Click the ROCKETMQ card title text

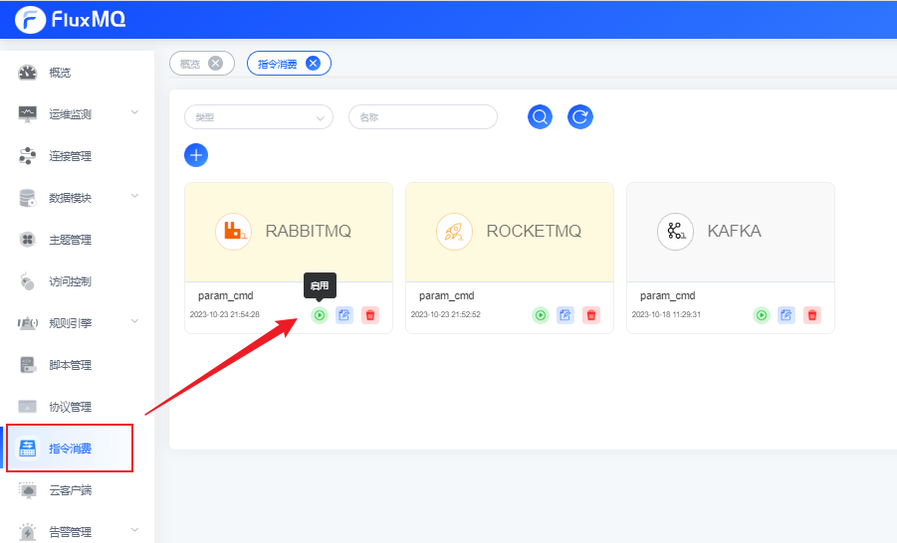tap(534, 231)
